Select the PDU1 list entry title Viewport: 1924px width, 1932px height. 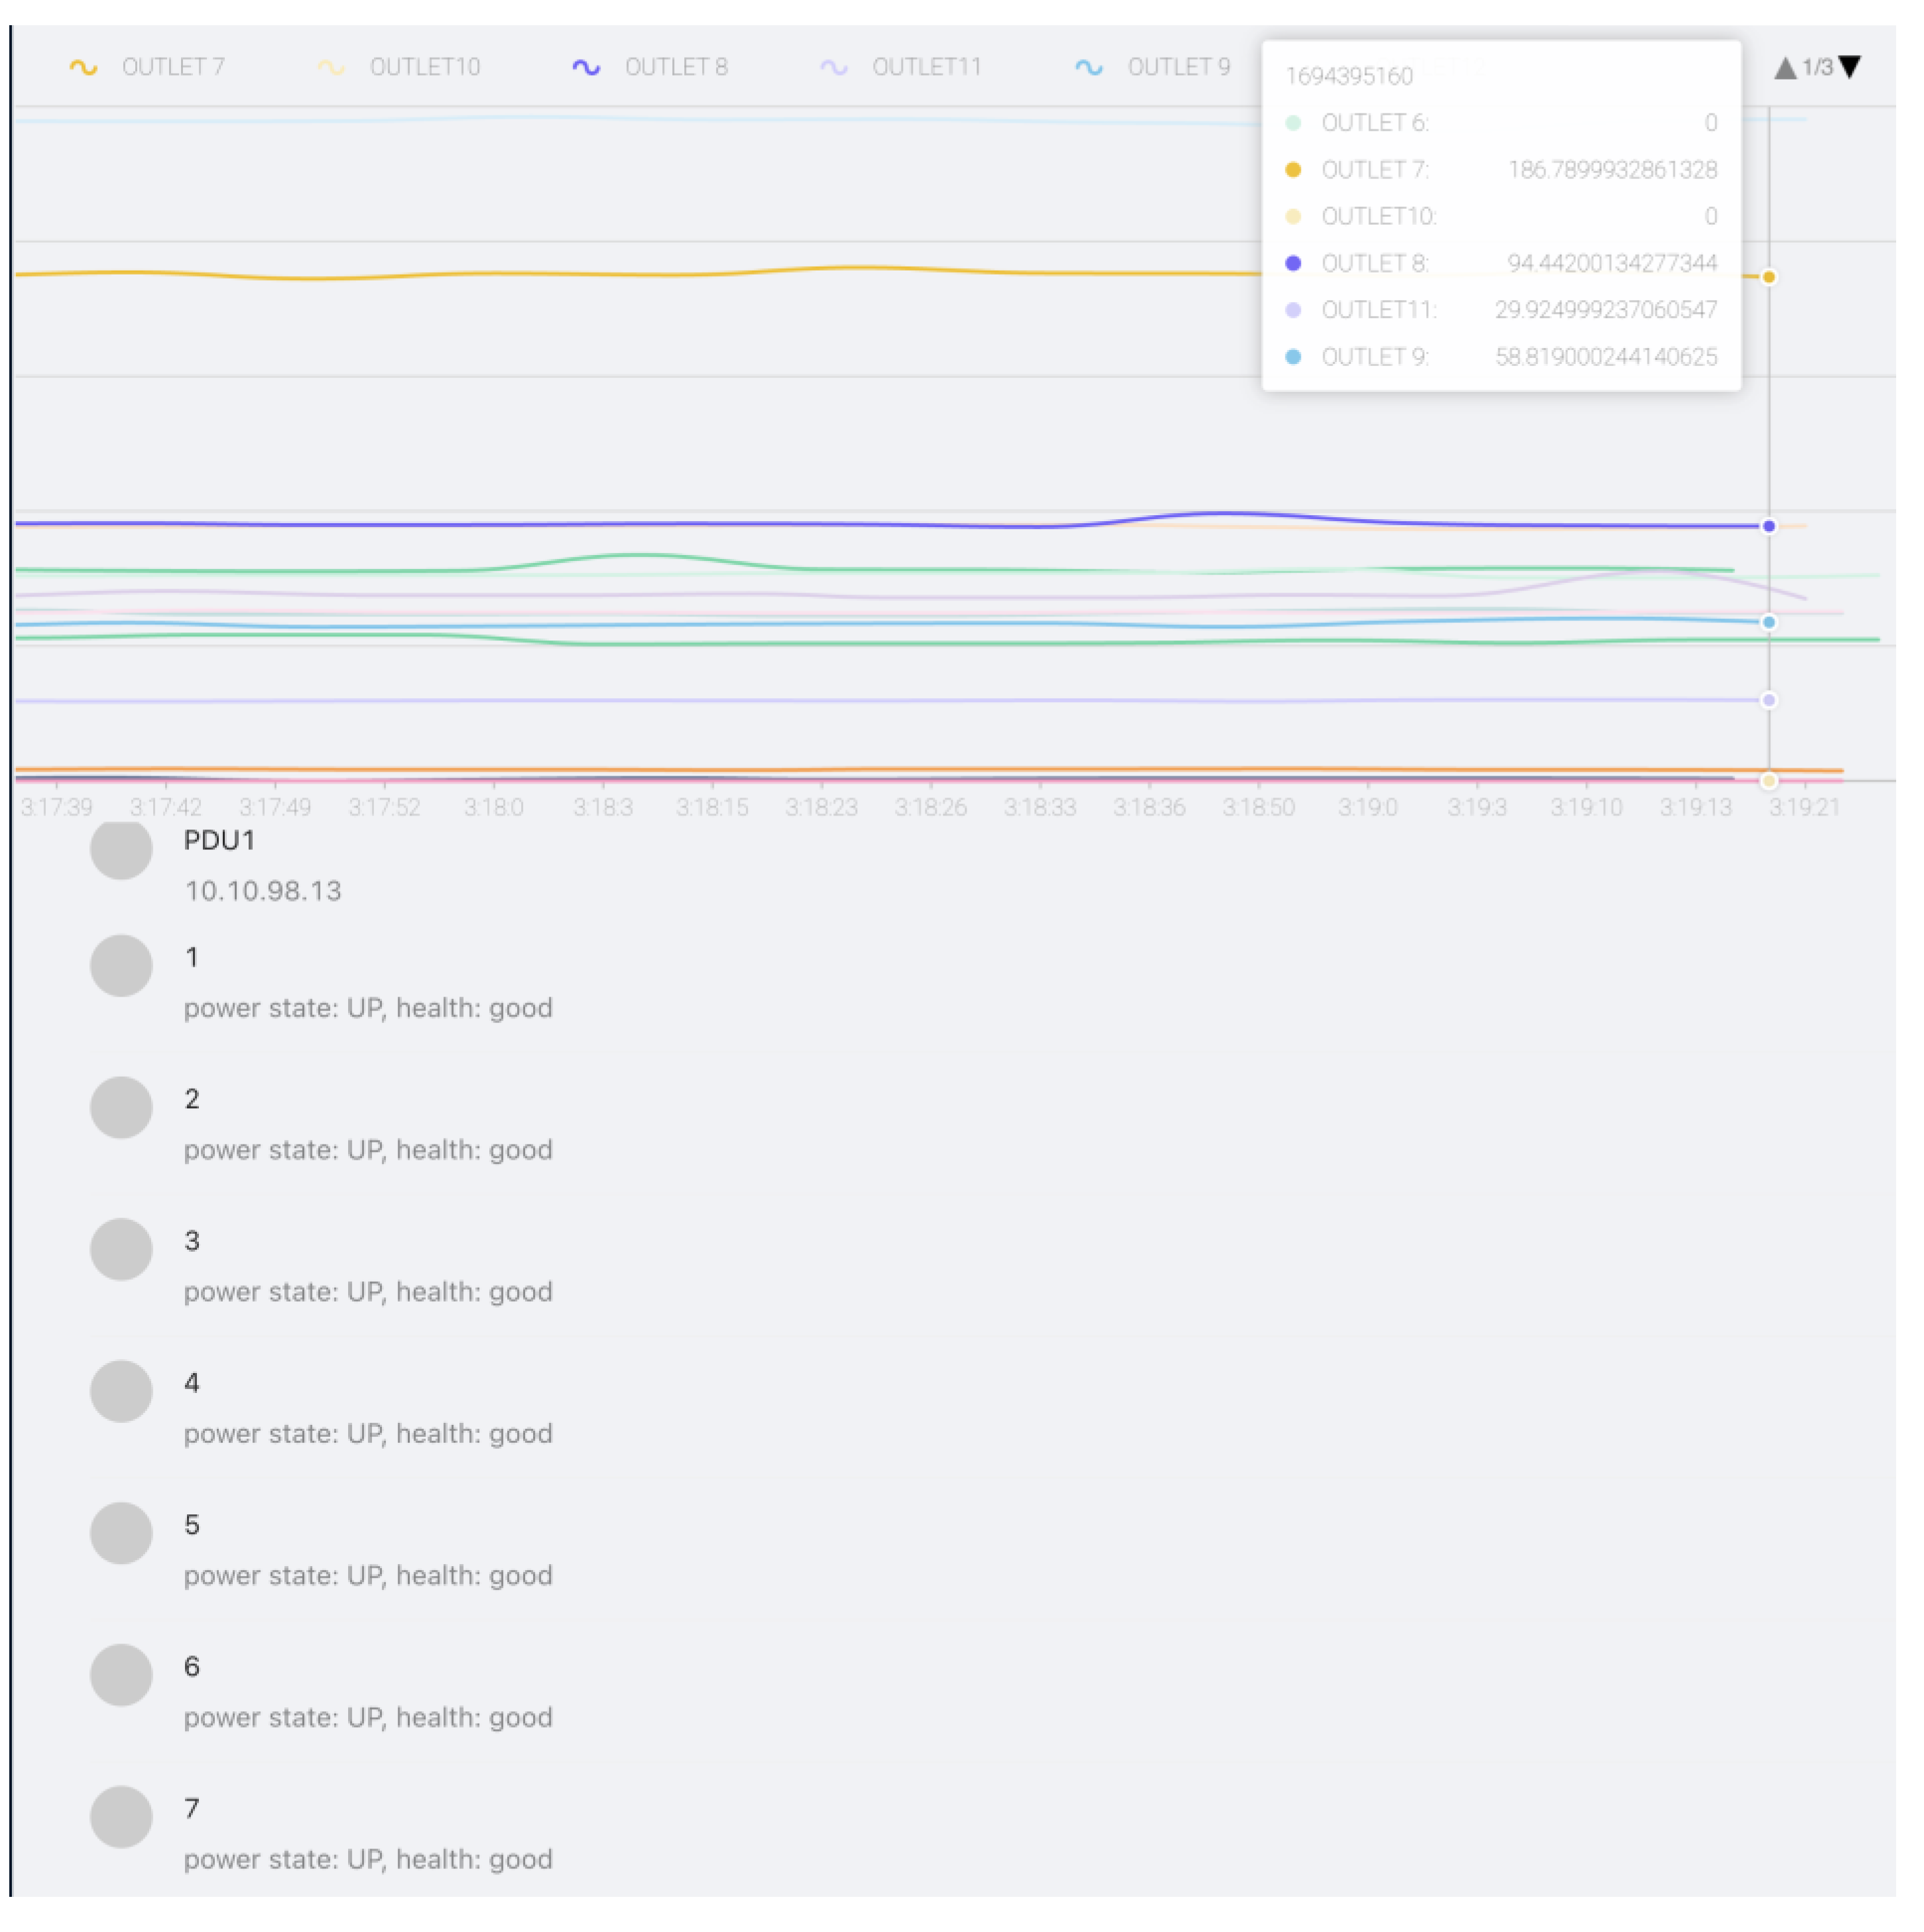[219, 841]
